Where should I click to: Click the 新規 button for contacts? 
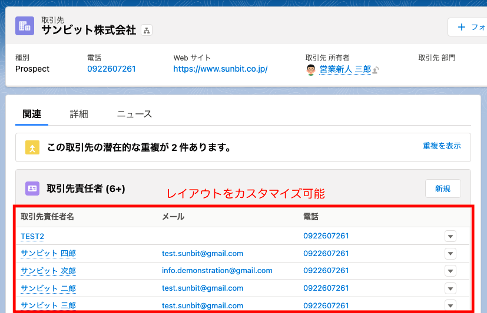pyautogui.click(x=443, y=189)
